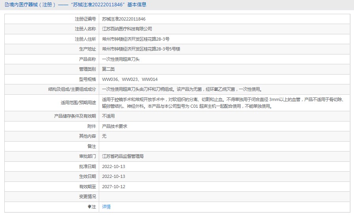354x215 pixels.
Task: Select registrant name 江苏百纳医疗科技有限公司
Action: tap(127, 29)
